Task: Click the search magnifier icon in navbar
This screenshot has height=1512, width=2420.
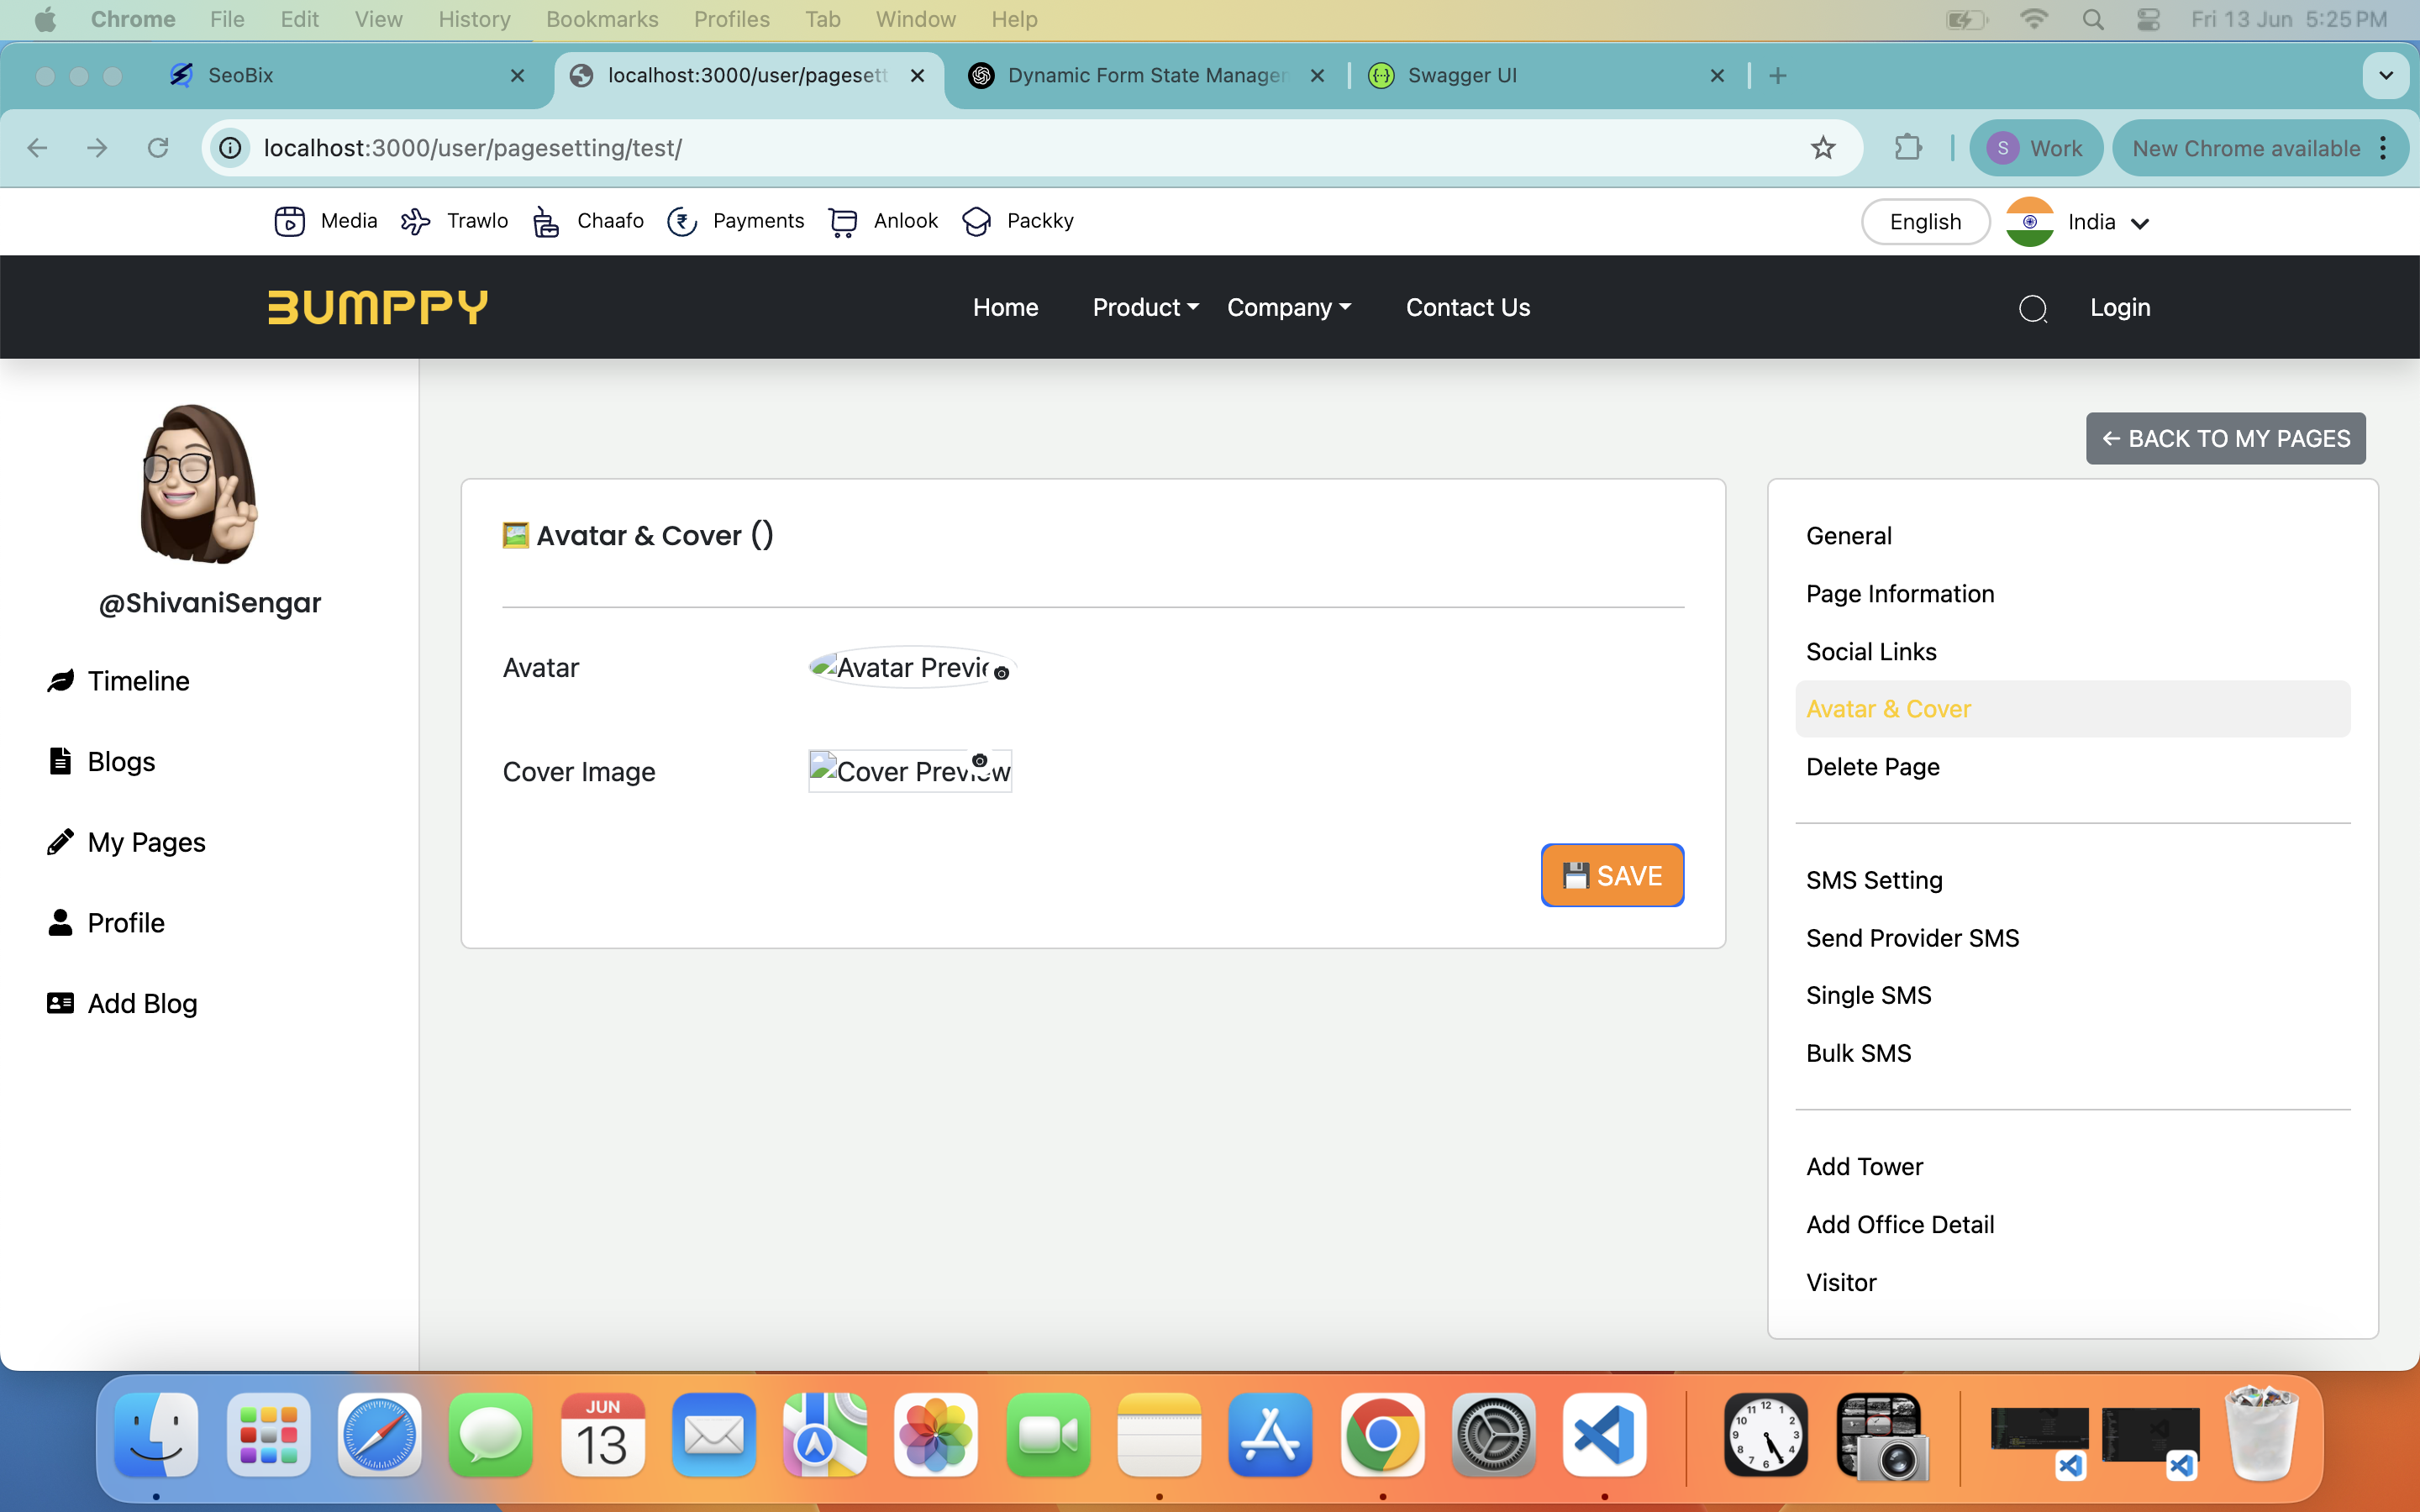Action: (x=2032, y=308)
